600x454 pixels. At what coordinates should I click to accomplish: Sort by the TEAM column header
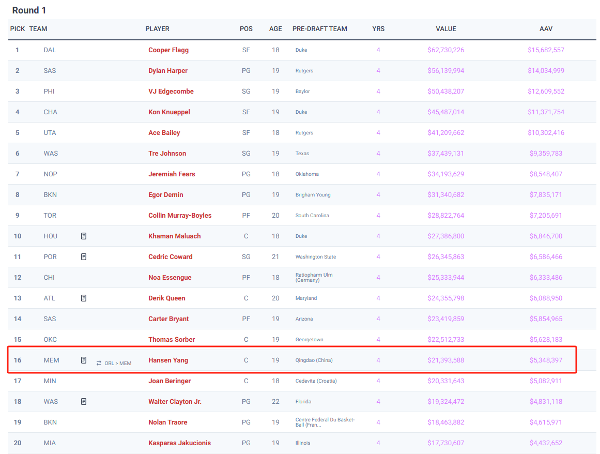(x=38, y=29)
